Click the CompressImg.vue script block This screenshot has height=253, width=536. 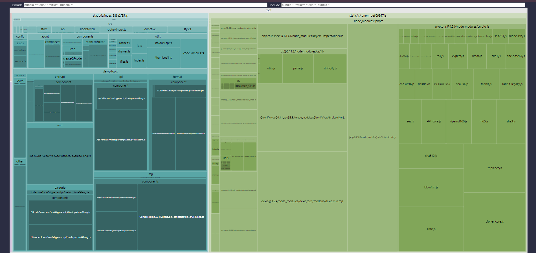click(x=172, y=217)
